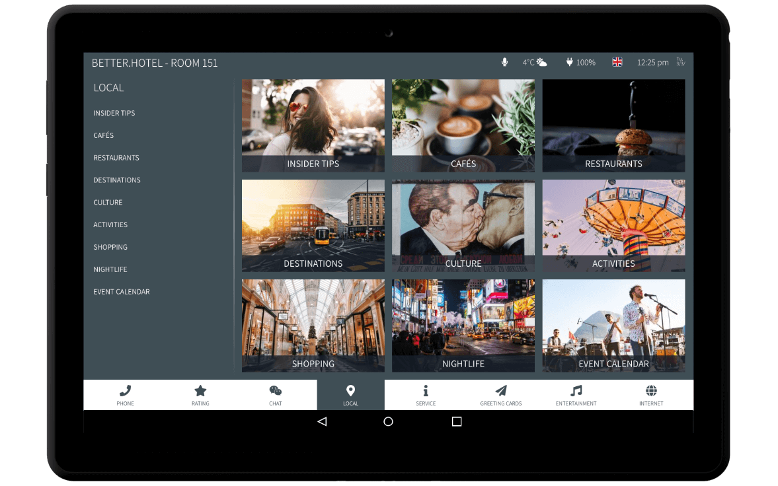This screenshot has height=486, width=778.
Task: Open the Destinations city photo tile
Action: [313, 226]
